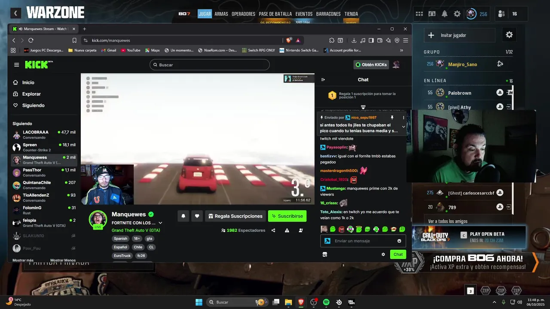Go to Inicio in Kick sidebar
This screenshot has height=309, width=550.
pos(28,82)
